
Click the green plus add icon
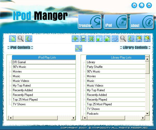75,38
